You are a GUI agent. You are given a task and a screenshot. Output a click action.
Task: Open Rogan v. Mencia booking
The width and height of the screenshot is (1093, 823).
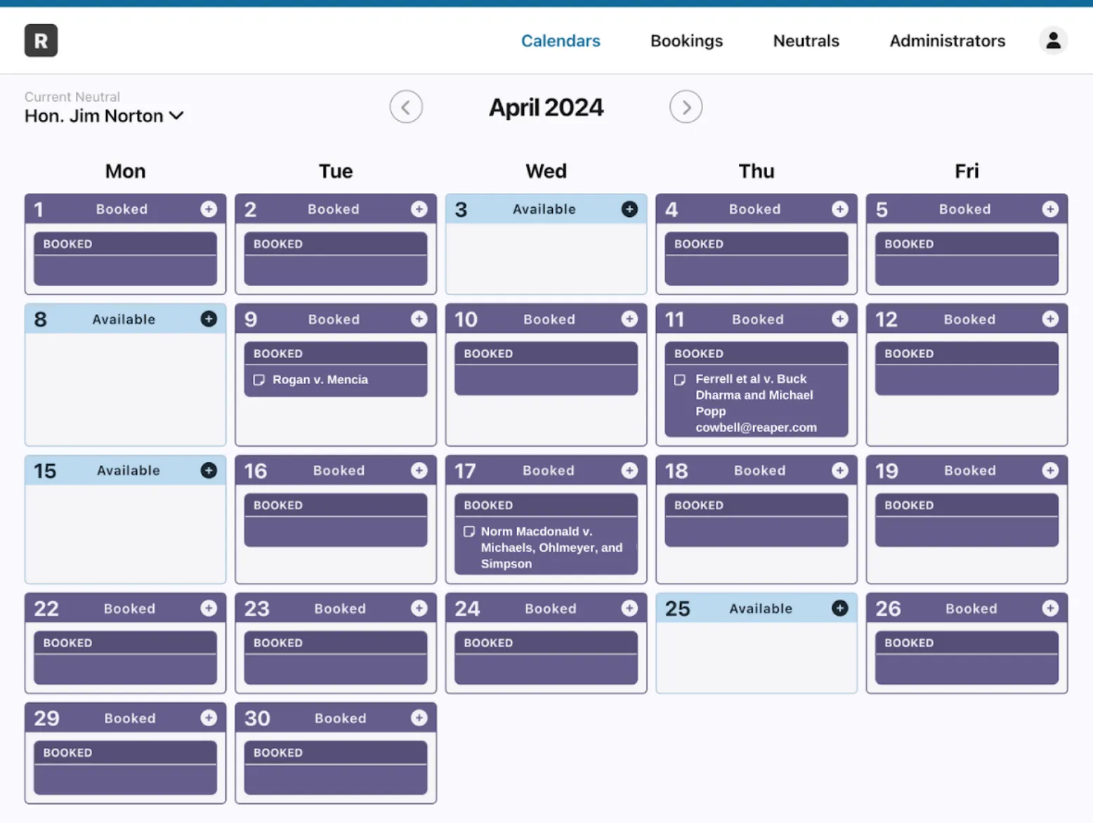(x=335, y=369)
